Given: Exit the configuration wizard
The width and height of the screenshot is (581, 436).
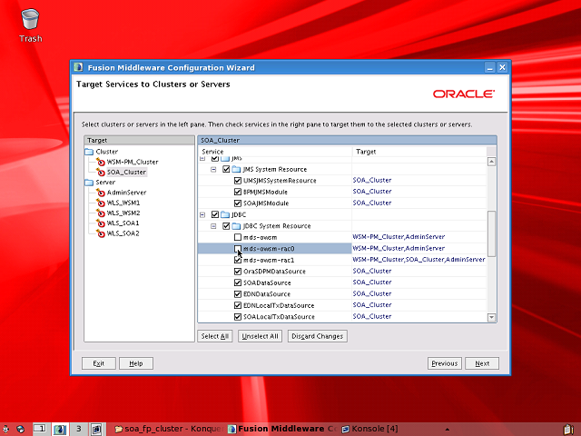Looking at the screenshot, I should coord(99,363).
